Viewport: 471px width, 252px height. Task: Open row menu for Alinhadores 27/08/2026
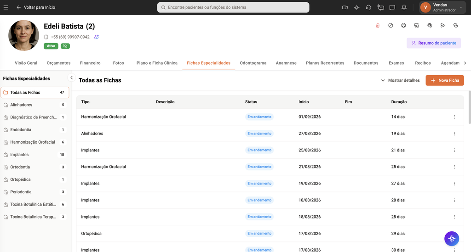(x=454, y=134)
